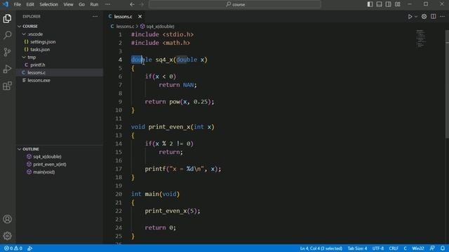Select lessons.c in the explorer

click(36, 73)
